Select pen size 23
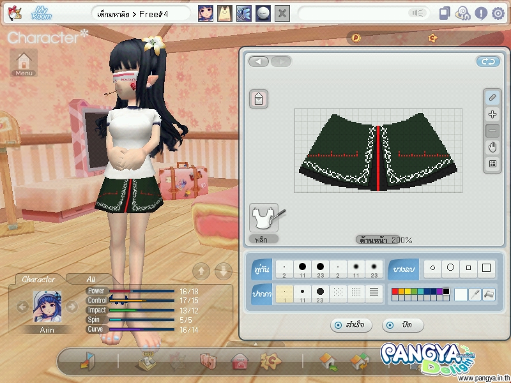Screen dimensions: 511x383 [x=321, y=294]
